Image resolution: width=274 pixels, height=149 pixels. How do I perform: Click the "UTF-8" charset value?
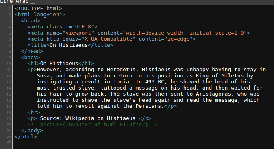(83, 27)
